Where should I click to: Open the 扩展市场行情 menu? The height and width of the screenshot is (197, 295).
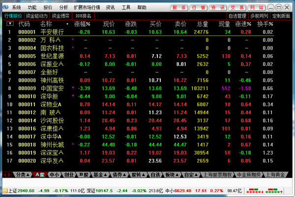coord(87,7)
